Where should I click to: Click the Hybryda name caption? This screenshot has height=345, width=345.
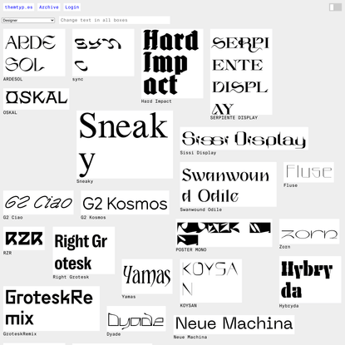288,306
